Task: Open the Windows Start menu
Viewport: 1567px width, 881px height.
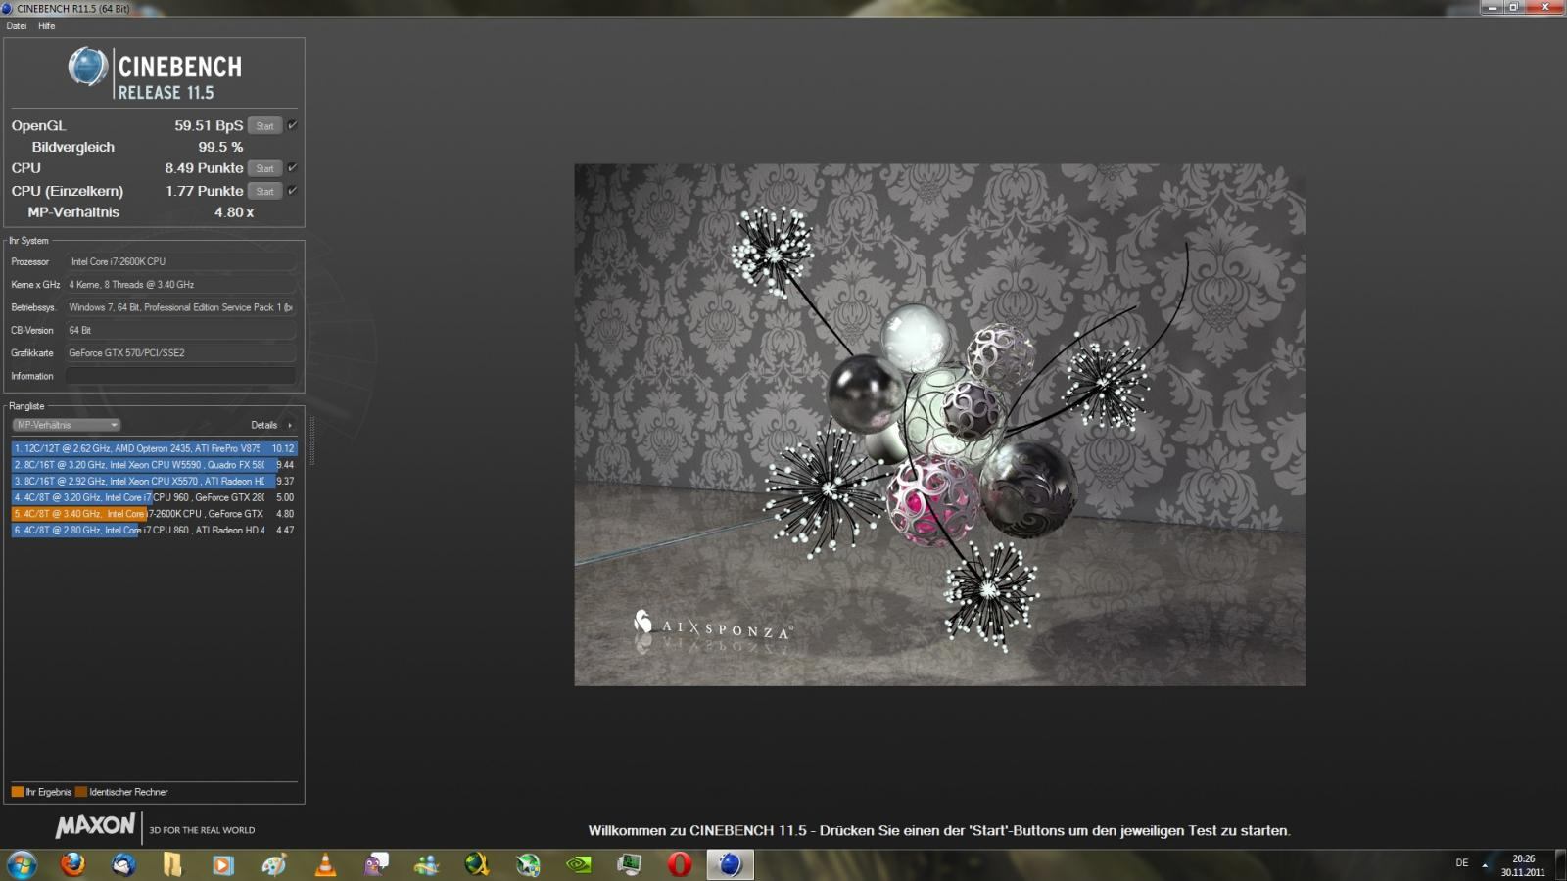Action: pyautogui.click(x=22, y=864)
